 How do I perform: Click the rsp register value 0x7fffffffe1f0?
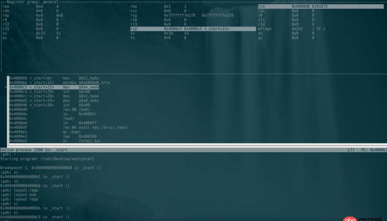(x=179, y=15)
